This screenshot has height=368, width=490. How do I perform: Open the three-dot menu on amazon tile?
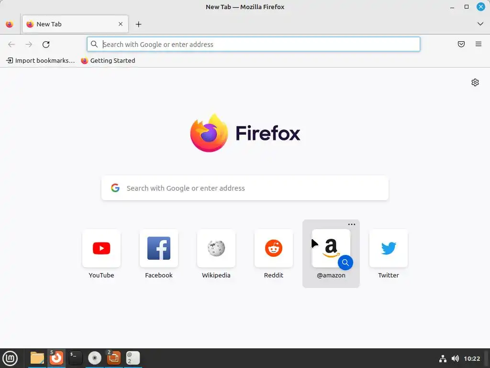coord(352,224)
